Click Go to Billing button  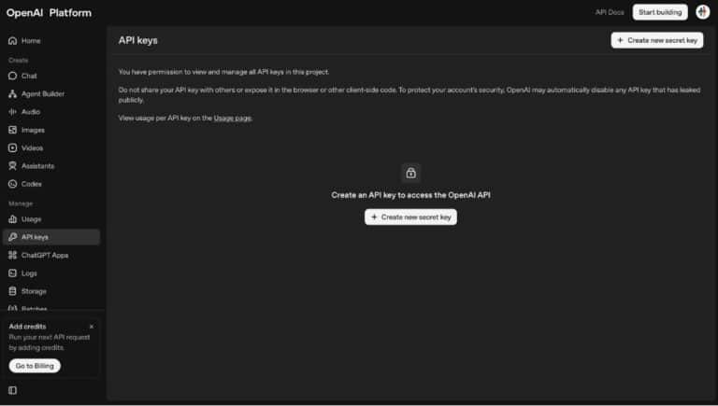coord(35,366)
